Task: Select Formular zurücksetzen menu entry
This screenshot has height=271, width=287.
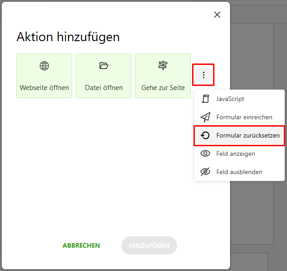Action: (x=240, y=135)
